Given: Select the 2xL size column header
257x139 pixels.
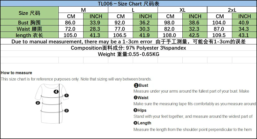Looking at the screenshot, I should point(232,10).
